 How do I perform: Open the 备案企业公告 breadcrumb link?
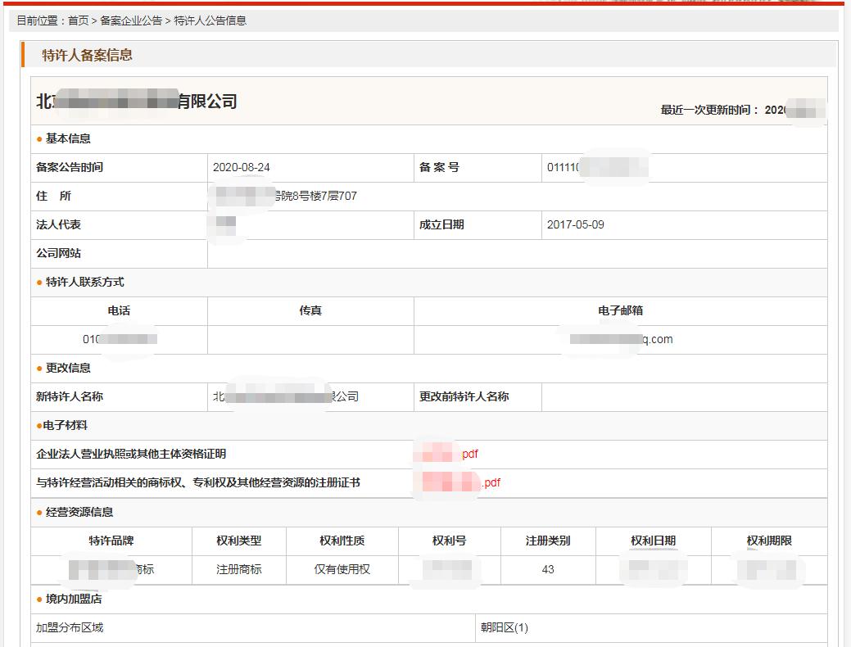coord(131,20)
